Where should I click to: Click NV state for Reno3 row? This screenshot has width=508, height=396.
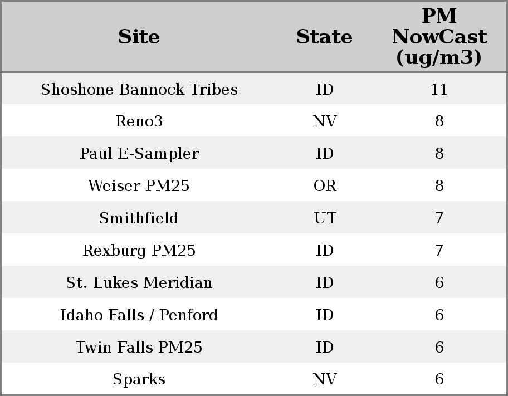(x=325, y=121)
